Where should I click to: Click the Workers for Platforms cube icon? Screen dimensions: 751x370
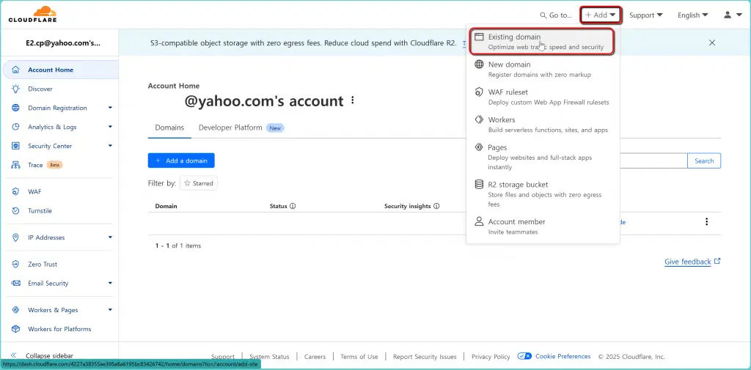[x=16, y=329]
